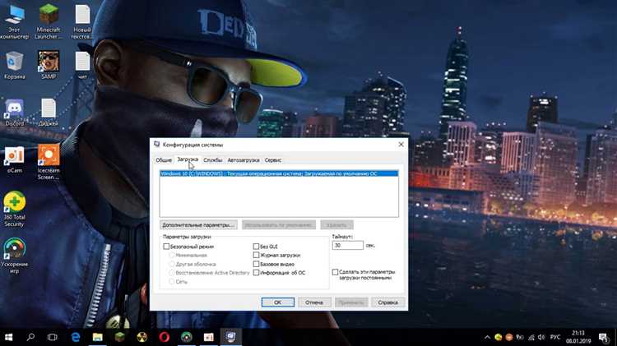Enable the Безопасный режим checkbox

click(166, 247)
